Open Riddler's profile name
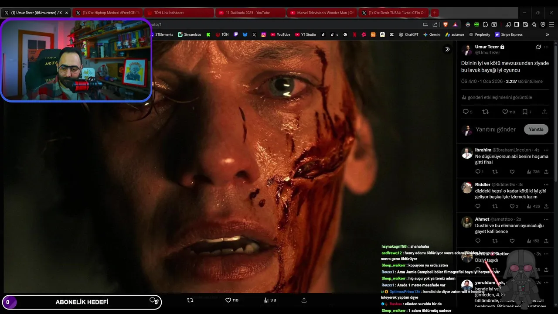The height and width of the screenshot is (314, 558). pos(483,184)
